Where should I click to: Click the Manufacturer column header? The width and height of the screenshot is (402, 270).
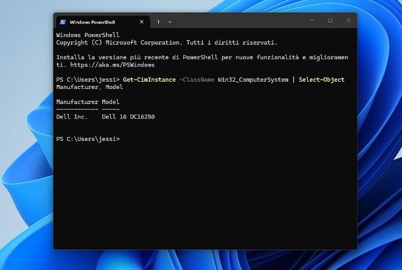coord(77,102)
